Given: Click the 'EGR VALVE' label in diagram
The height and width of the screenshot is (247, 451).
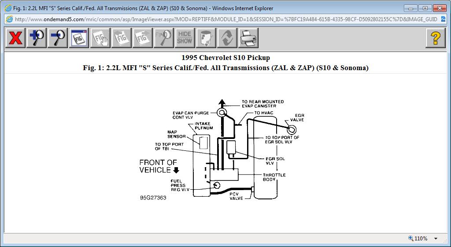Looking at the screenshot, I should tap(297, 117).
